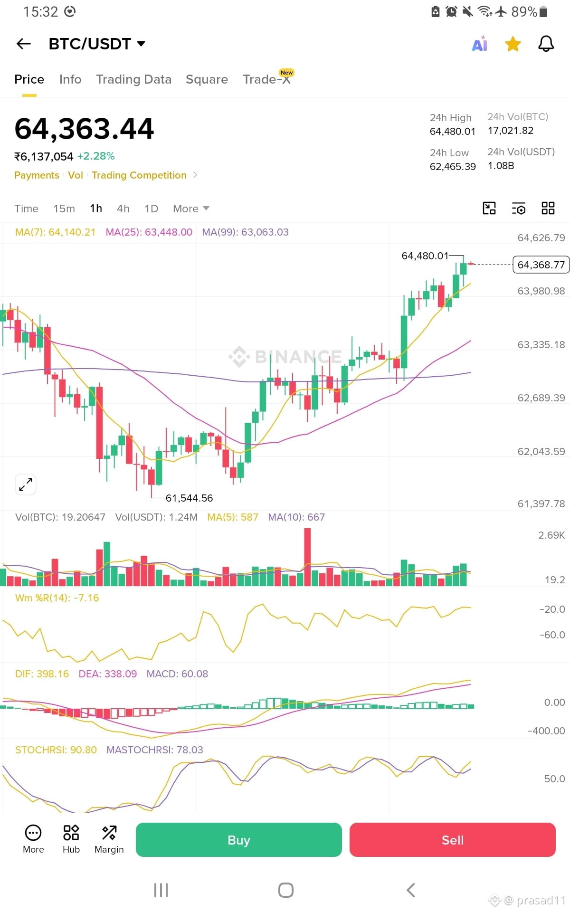Tap the MACD 60.08 label
This screenshot has width=570, height=912.
[x=177, y=674]
